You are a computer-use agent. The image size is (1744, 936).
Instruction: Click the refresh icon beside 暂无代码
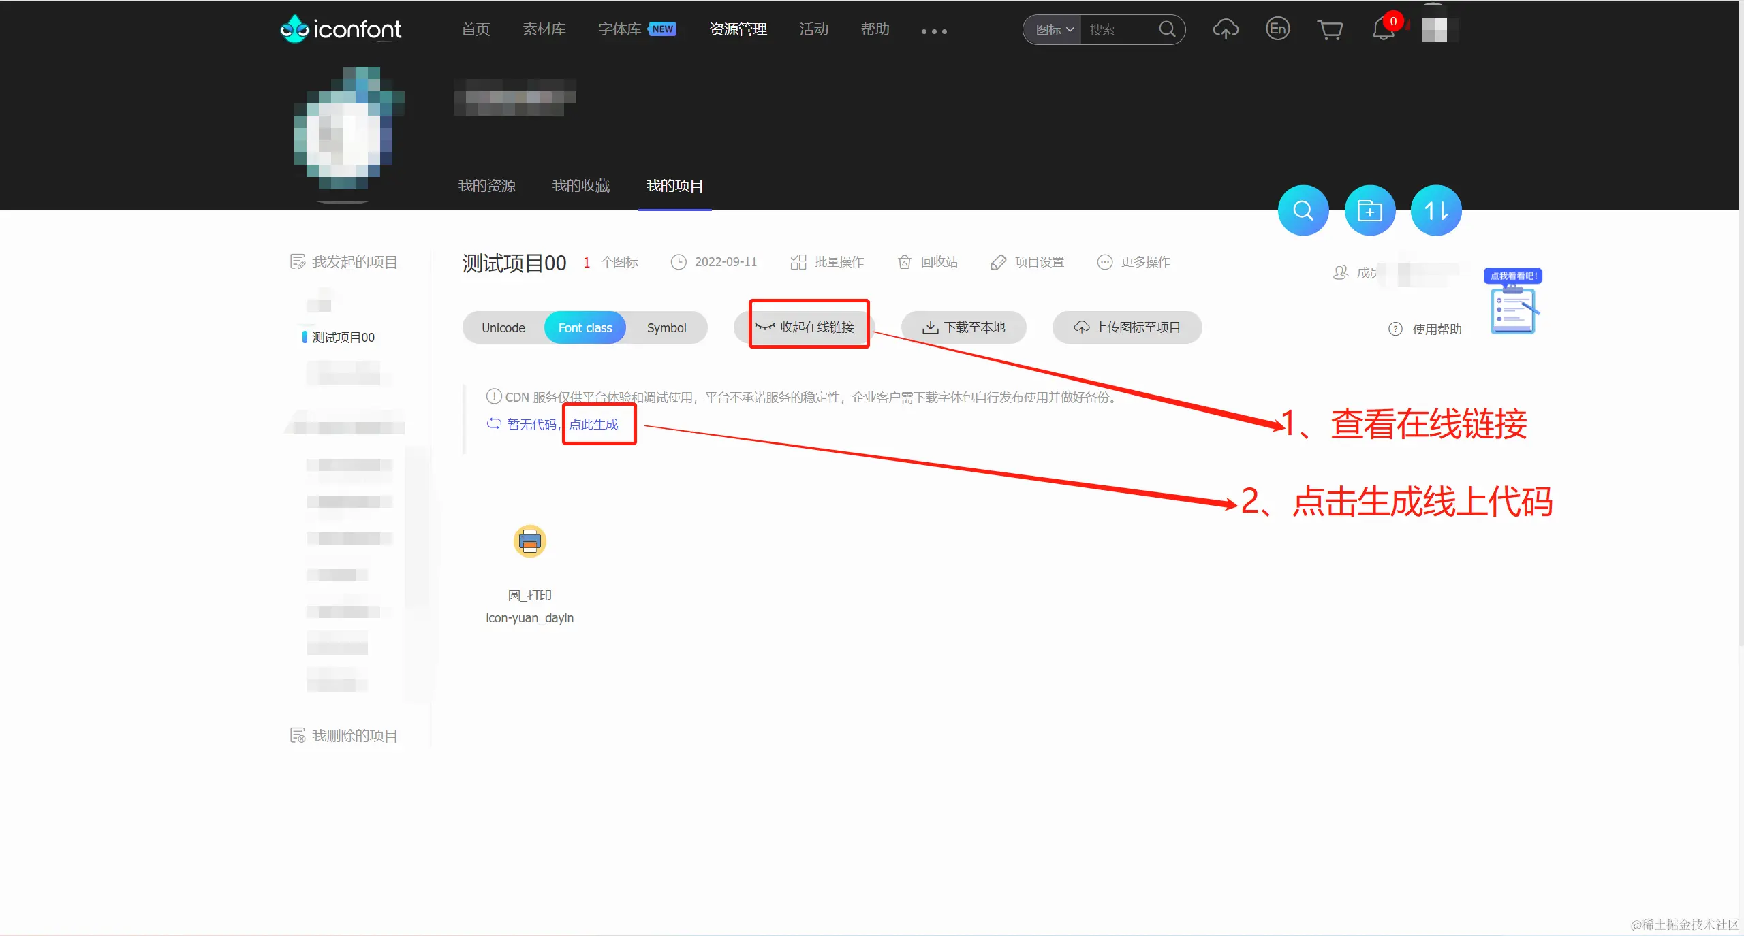coord(494,423)
